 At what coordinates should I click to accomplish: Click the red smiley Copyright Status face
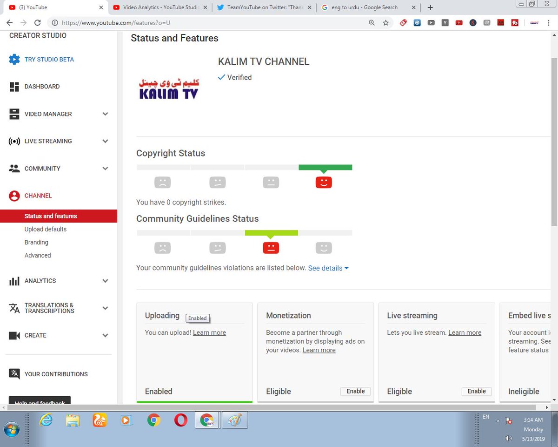pyautogui.click(x=324, y=182)
